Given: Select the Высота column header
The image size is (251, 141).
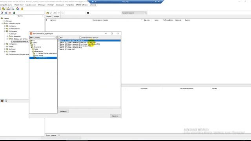Looking at the screenshot, I should coord(187,20).
